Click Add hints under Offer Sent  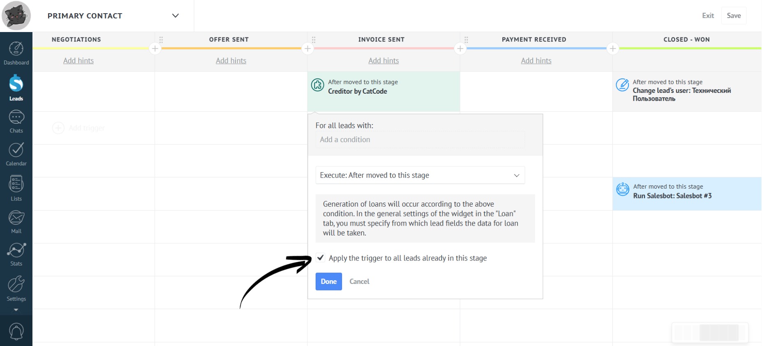(x=231, y=60)
